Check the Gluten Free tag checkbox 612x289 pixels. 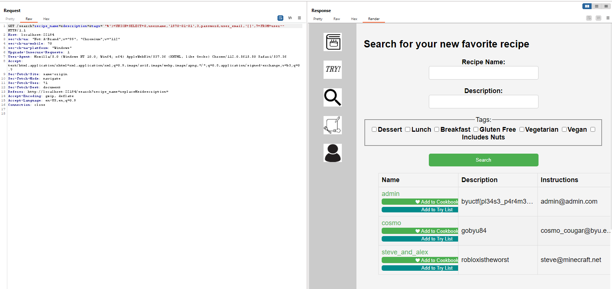click(x=476, y=130)
